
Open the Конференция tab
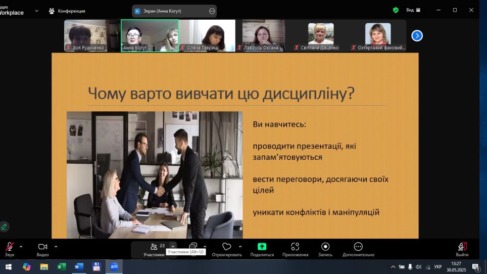[67, 11]
